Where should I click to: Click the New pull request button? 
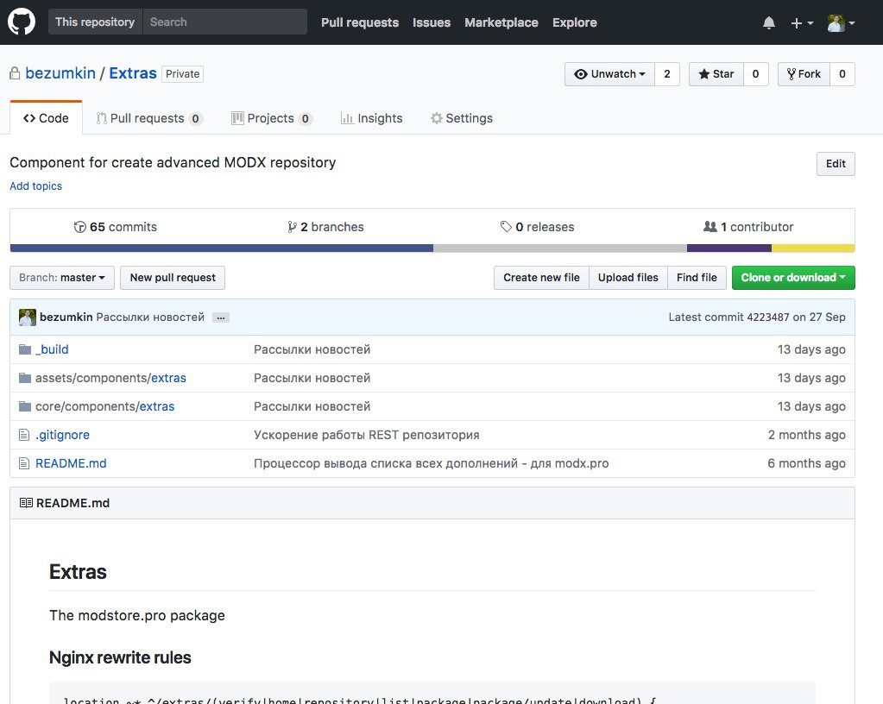coord(173,278)
